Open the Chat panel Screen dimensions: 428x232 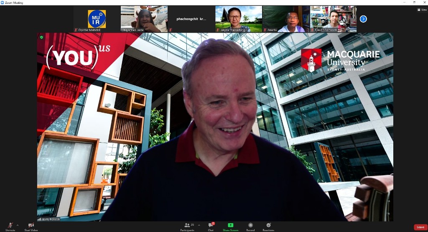point(211,226)
